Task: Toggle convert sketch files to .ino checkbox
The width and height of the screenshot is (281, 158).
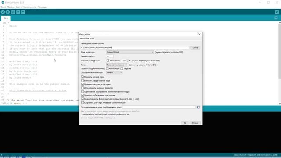Action: tap(83, 99)
